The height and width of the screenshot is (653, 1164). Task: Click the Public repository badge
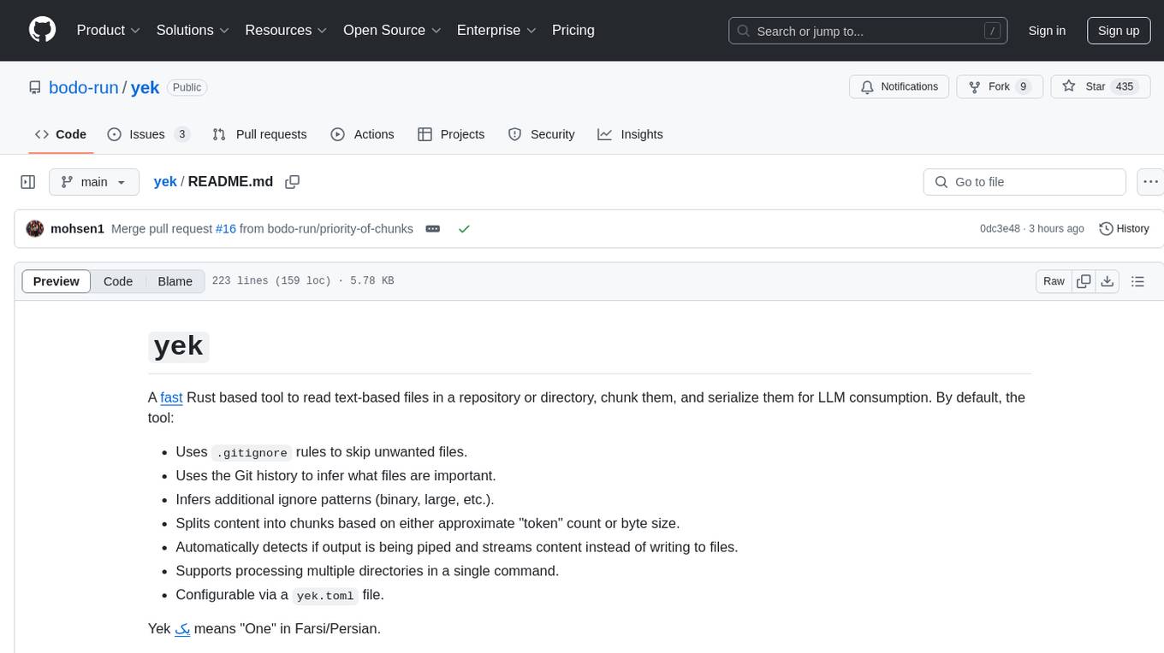click(x=187, y=87)
